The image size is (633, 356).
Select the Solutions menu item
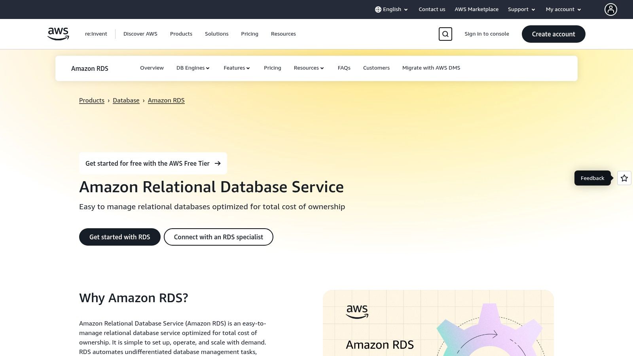click(x=216, y=34)
